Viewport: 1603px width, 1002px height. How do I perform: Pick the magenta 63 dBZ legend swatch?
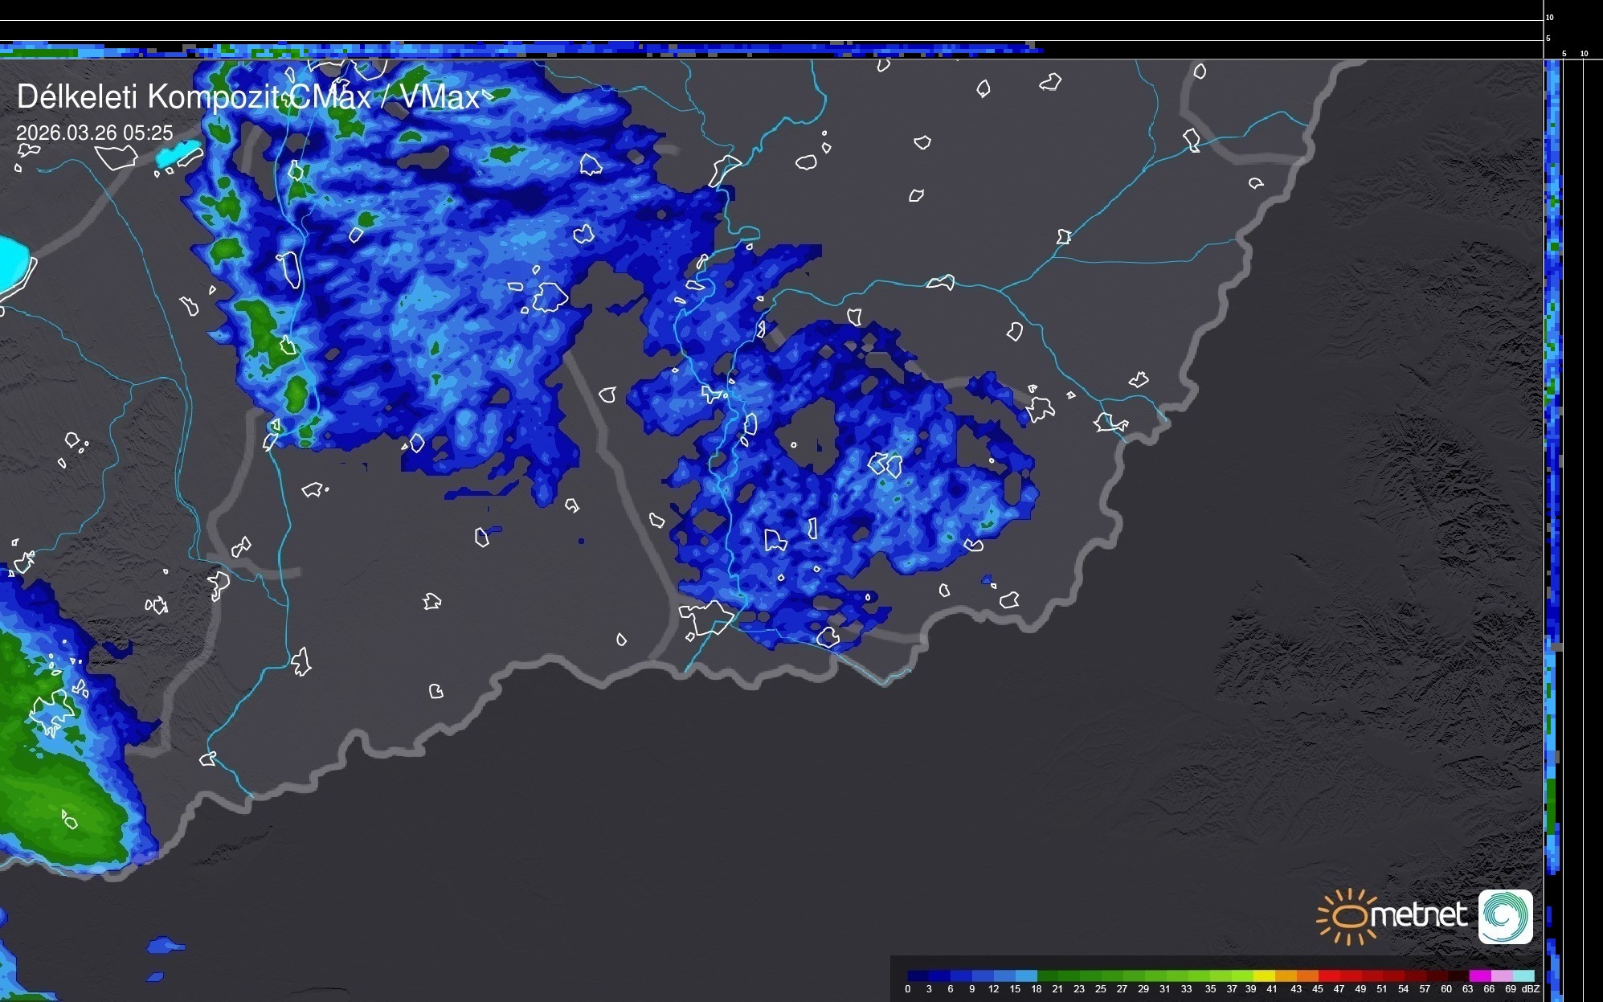1478,975
